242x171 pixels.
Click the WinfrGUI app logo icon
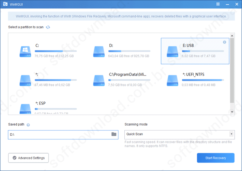pos(5,4)
